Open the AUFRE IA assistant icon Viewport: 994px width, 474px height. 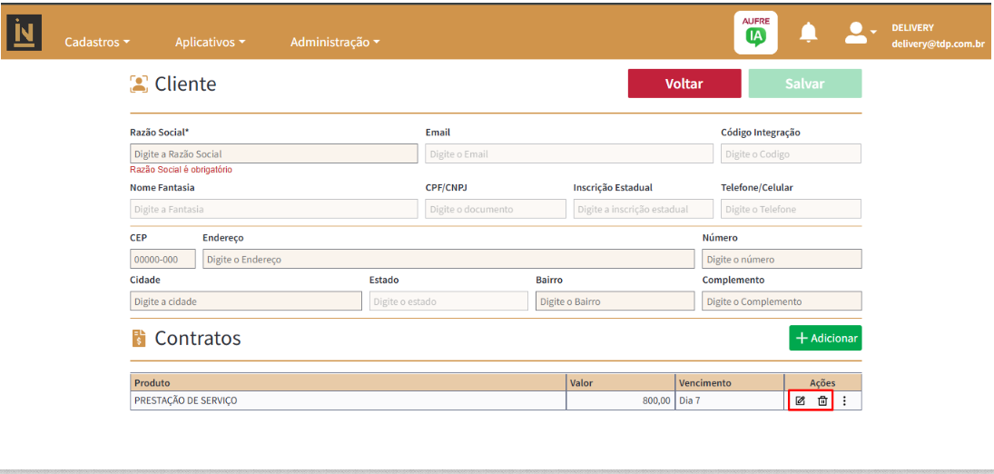[755, 34]
